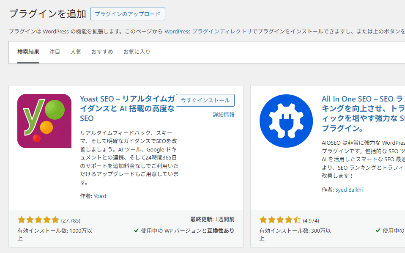
Task: Select the 検索結果 tab
Action: (x=28, y=52)
